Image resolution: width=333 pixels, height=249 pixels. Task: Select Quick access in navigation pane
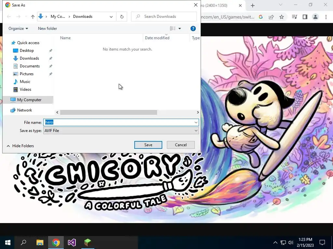coord(28,43)
